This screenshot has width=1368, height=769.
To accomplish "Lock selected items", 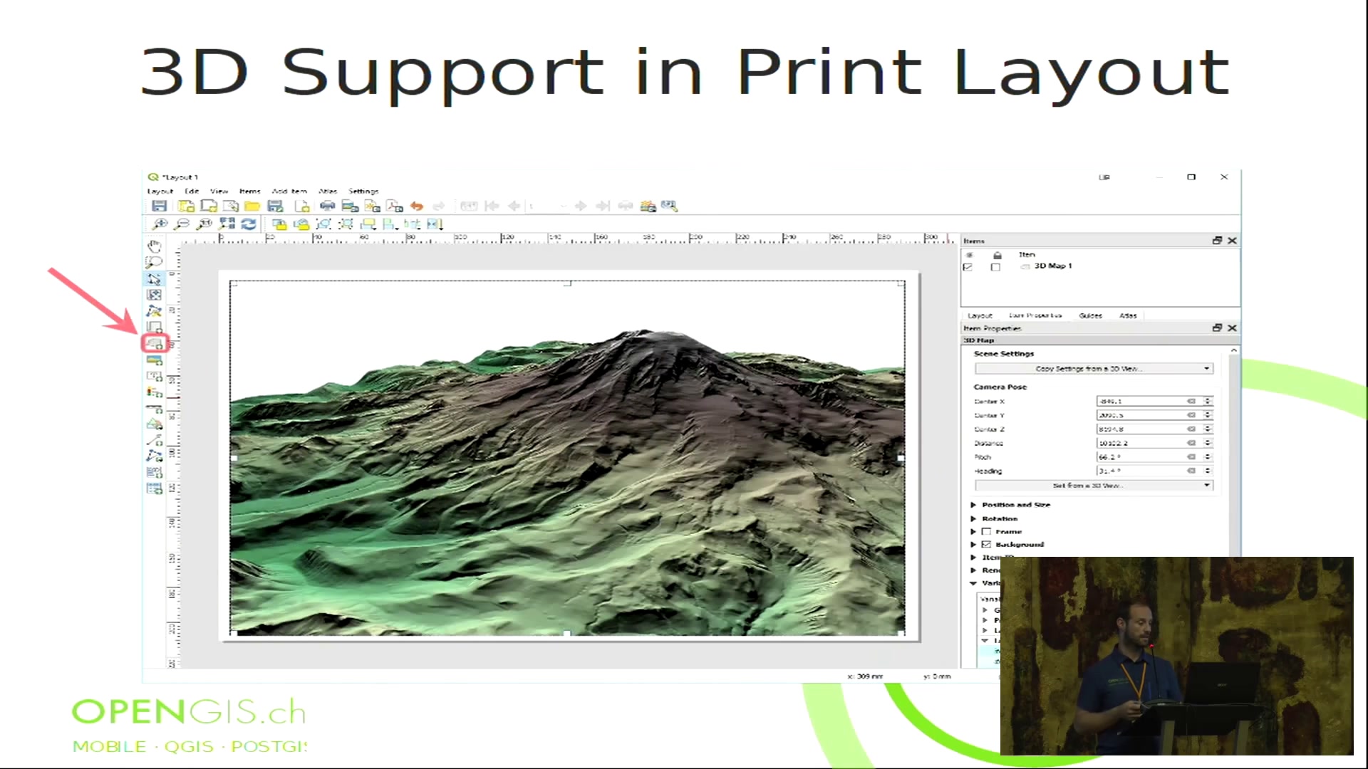I will click(x=279, y=224).
